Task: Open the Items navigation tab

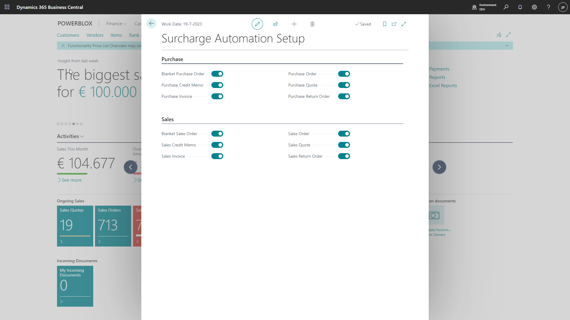Action: pyautogui.click(x=116, y=35)
